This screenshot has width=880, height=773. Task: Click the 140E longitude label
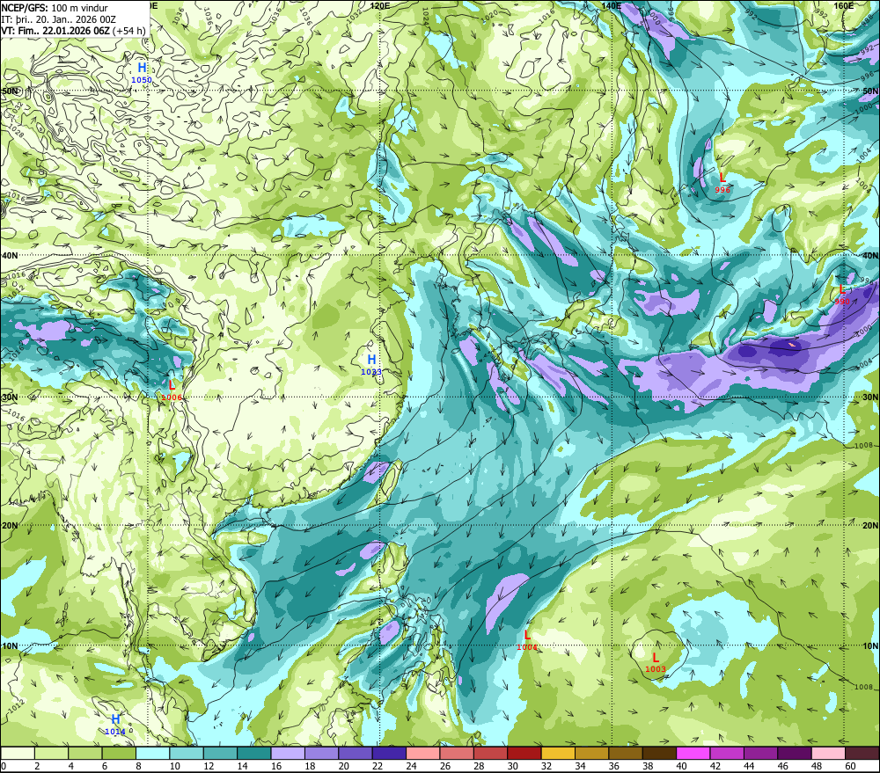click(612, 5)
